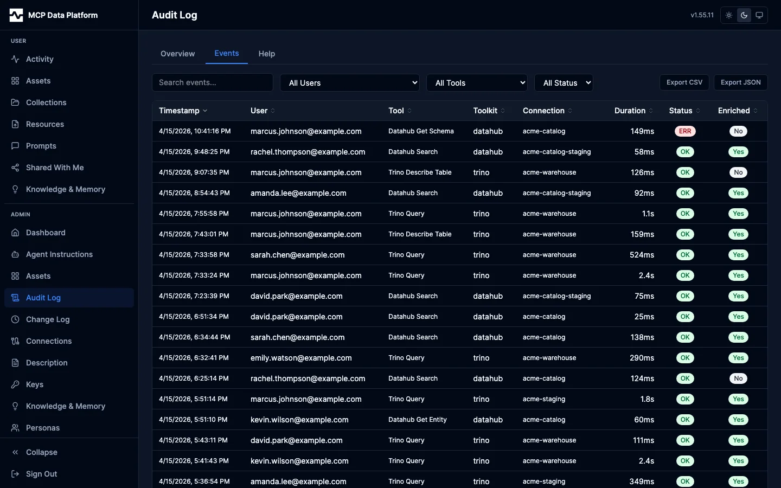Switch to system theme via monitor toggle

pyautogui.click(x=759, y=15)
